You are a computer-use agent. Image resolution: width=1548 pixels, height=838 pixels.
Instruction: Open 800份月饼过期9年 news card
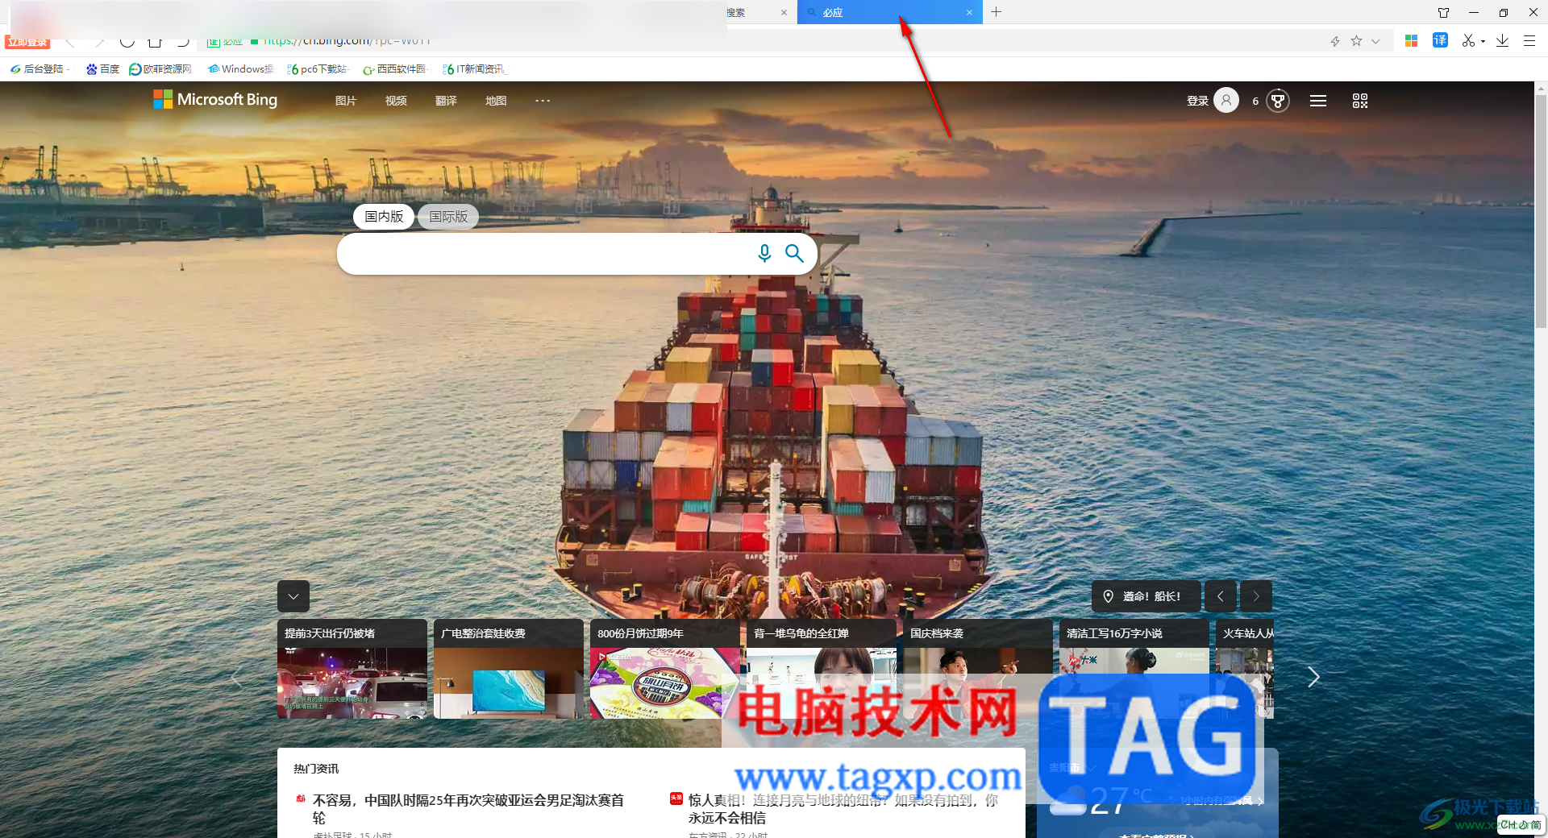click(x=665, y=669)
